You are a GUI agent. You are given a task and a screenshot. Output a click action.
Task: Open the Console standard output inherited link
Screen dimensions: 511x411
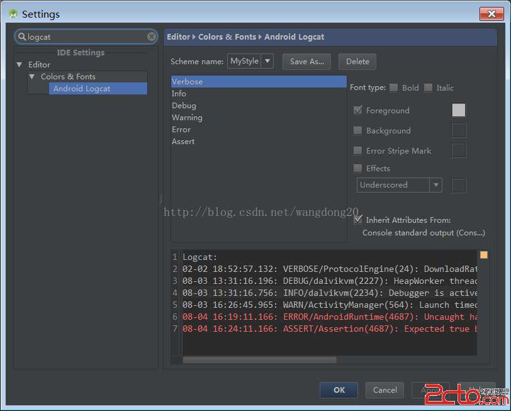click(424, 233)
